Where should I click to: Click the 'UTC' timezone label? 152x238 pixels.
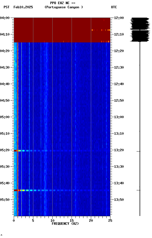click(x=114, y=7)
